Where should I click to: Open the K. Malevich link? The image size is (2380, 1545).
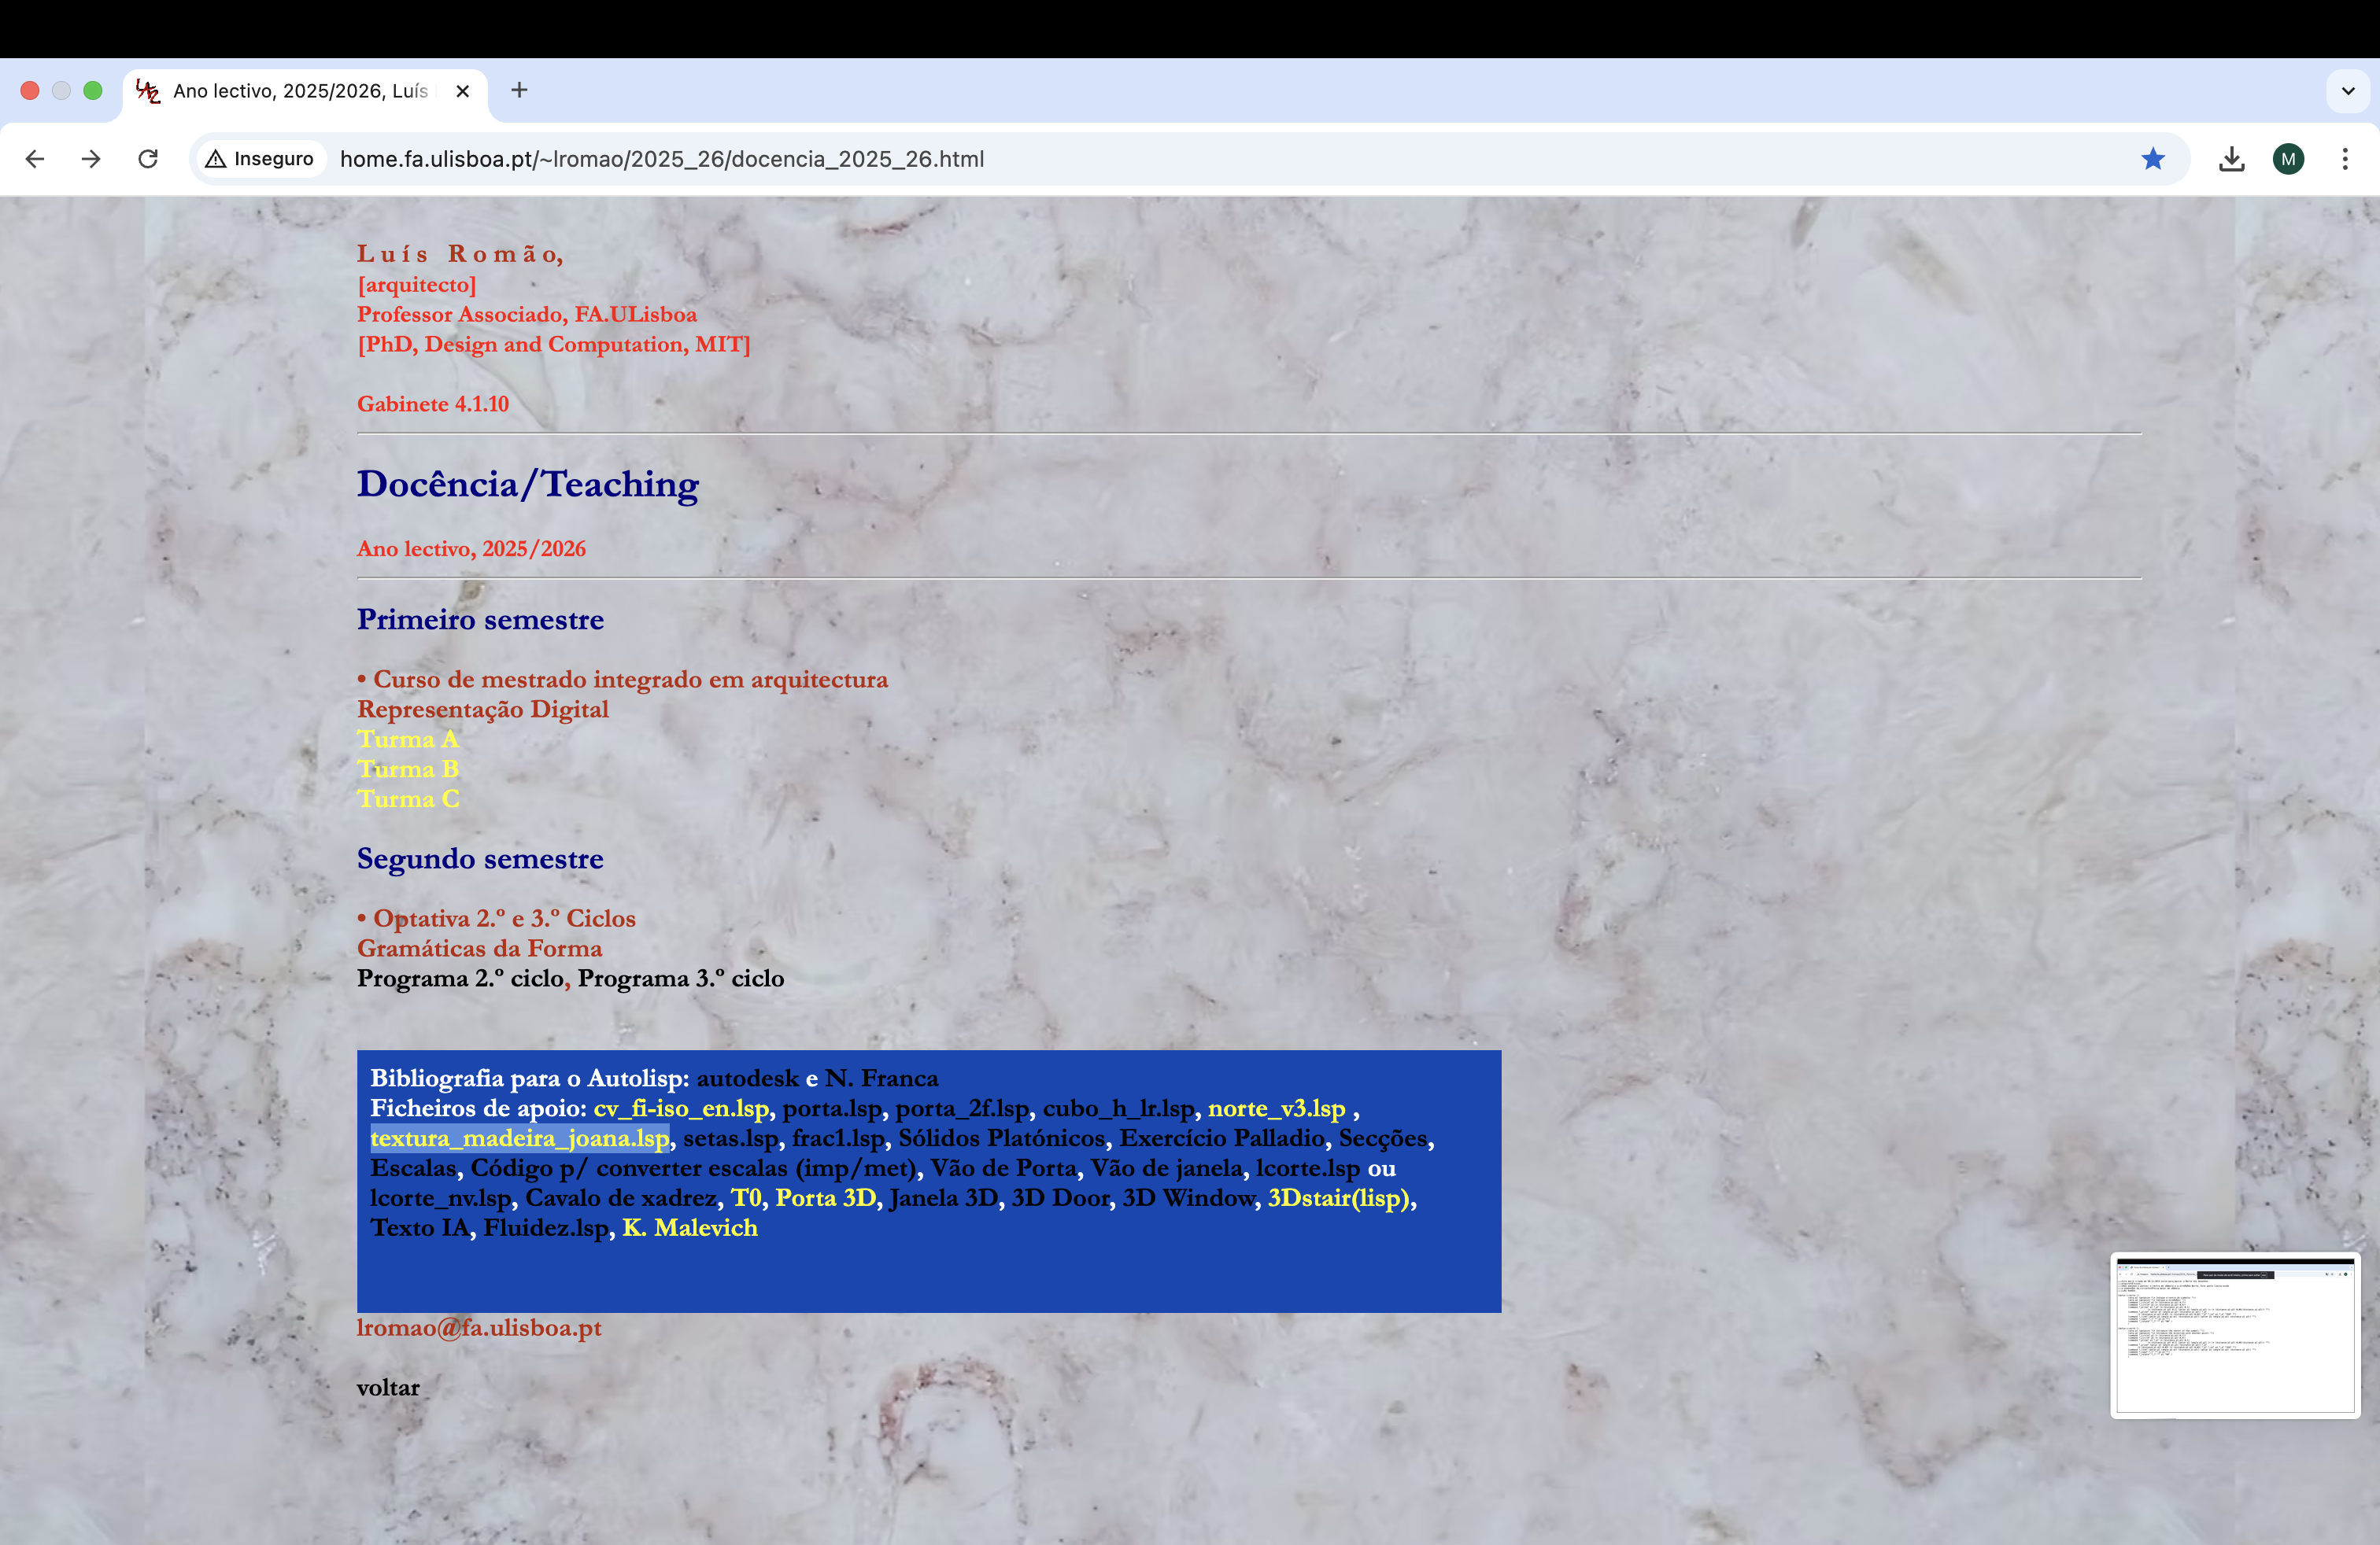[x=690, y=1228]
